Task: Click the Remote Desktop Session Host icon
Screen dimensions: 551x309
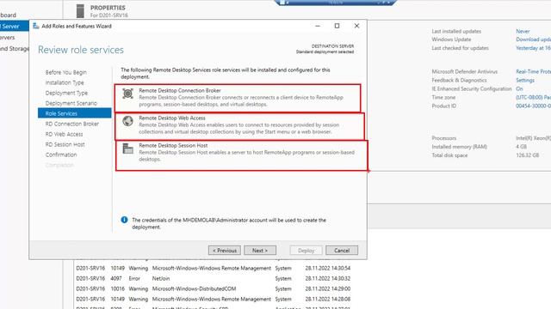Action: [x=127, y=148]
